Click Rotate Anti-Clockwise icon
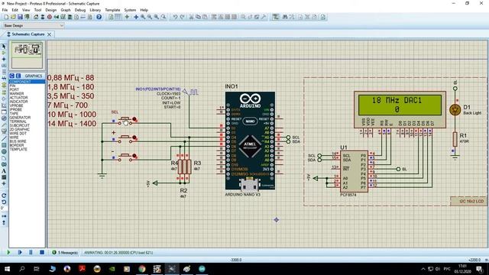Viewport: 489px width, 275px height. [x=4, y=202]
